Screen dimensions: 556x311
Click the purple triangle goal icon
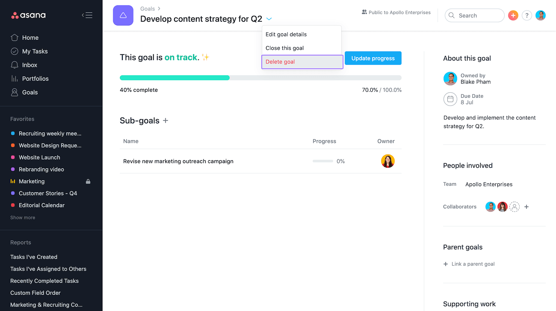123,15
